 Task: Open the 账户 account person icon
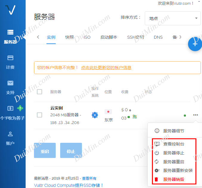tap(10, 134)
